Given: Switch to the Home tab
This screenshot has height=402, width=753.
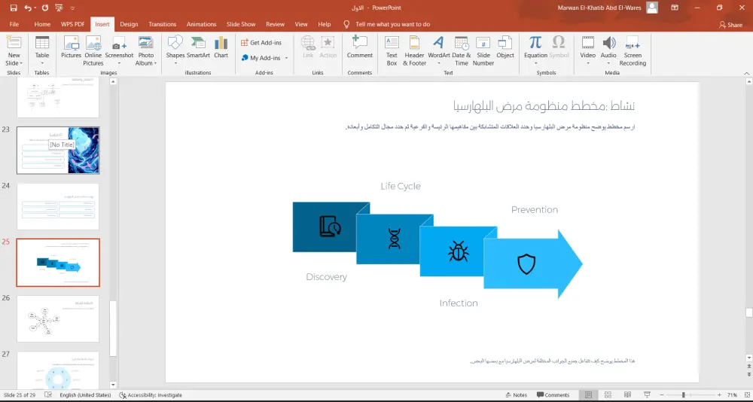Looking at the screenshot, I should pyautogui.click(x=42, y=24).
